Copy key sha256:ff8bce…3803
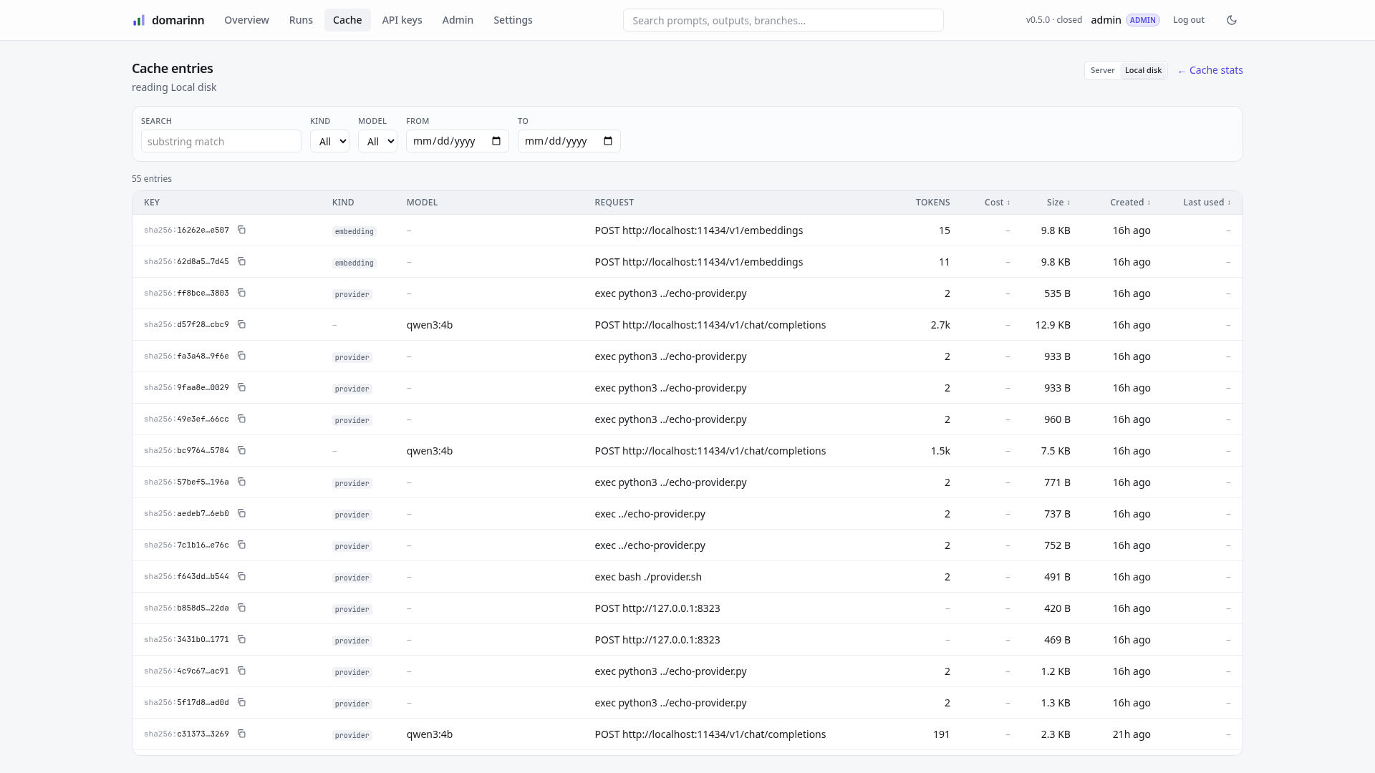 point(241,293)
